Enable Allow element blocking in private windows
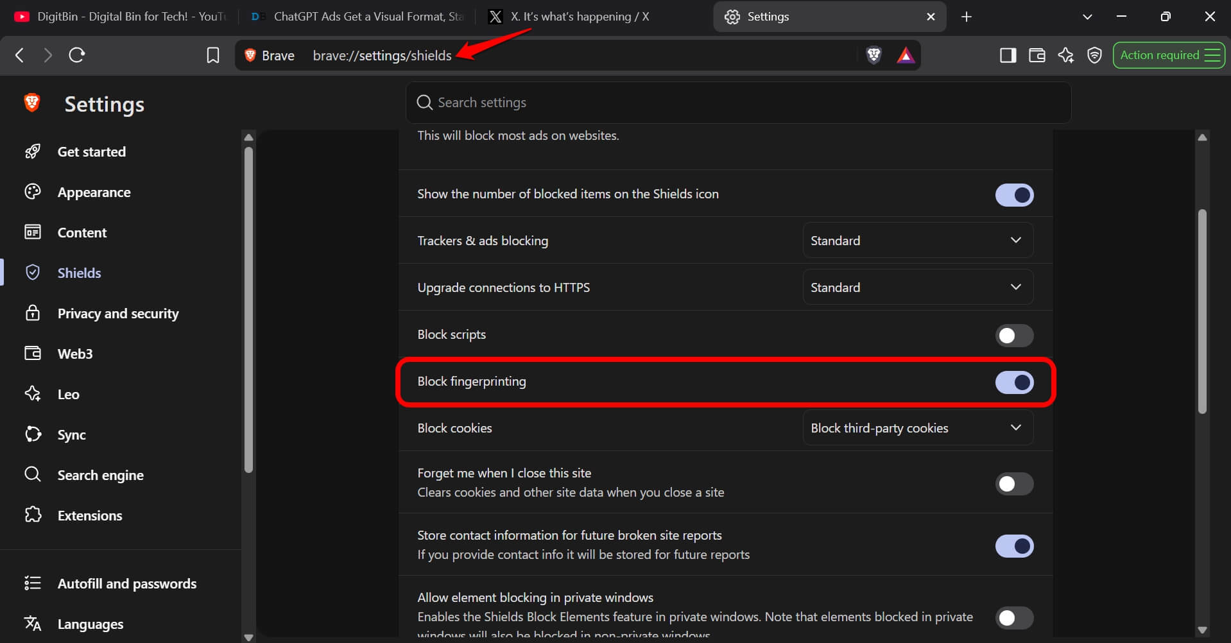The height and width of the screenshot is (643, 1231). click(1014, 617)
